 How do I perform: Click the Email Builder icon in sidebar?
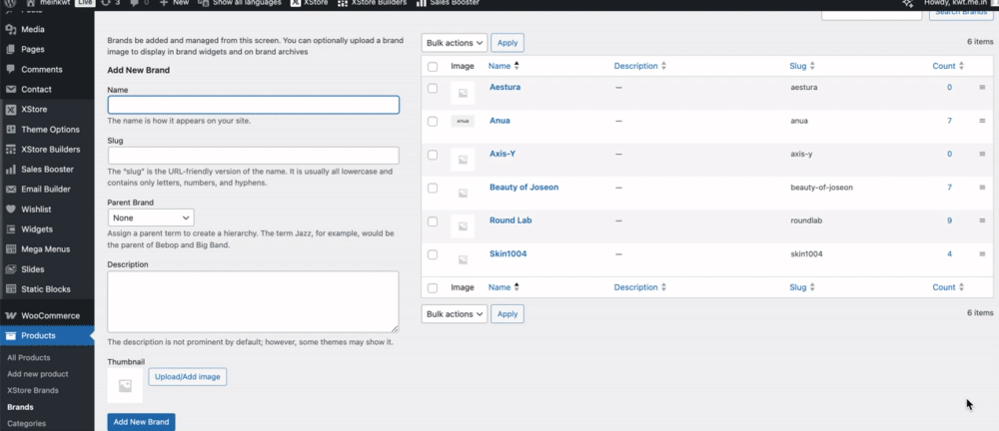tap(11, 190)
